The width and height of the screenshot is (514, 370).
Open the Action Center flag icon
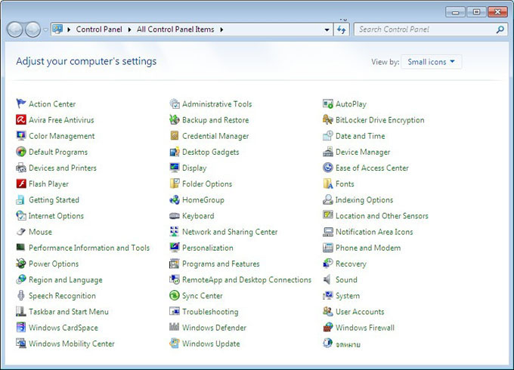pyautogui.click(x=21, y=103)
